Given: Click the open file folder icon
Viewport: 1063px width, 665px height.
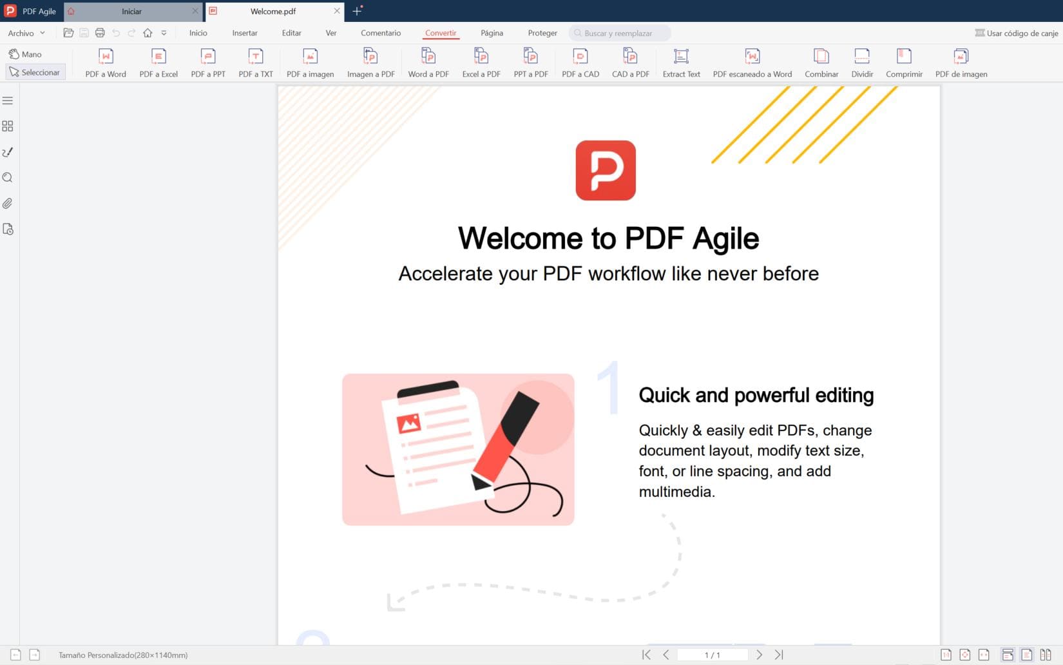Looking at the screenshot, I should (68, 33).
